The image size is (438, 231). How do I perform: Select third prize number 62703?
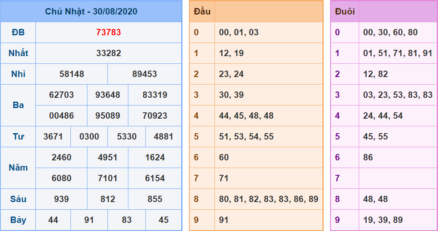[x=61, y=95]
